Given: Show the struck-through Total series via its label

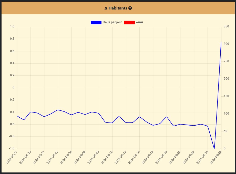Looking at the screenshot, I should tap(139, 23).
